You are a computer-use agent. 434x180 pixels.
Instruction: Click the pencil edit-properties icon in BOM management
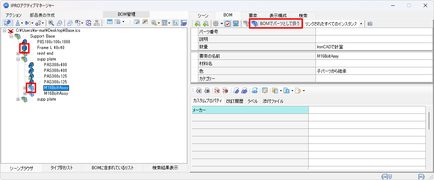(136, 22)
